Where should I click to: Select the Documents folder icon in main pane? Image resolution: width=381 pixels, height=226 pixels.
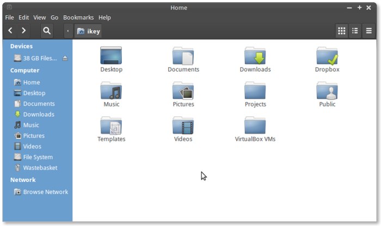pyautogui.click(x=183, y=56)
